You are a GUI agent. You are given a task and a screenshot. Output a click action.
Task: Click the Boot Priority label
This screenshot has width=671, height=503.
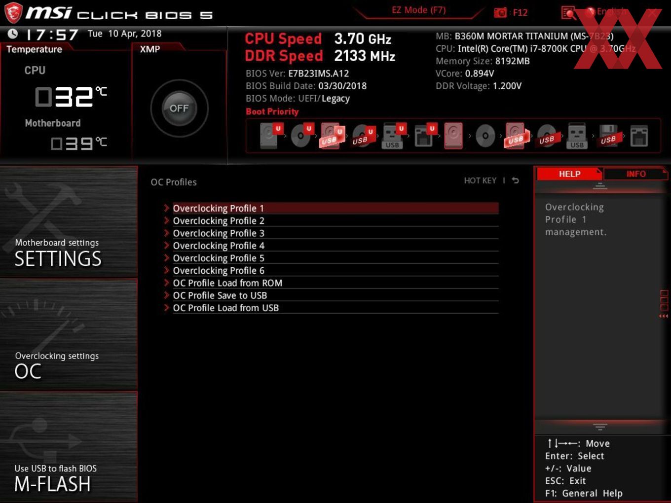(272, 111)
